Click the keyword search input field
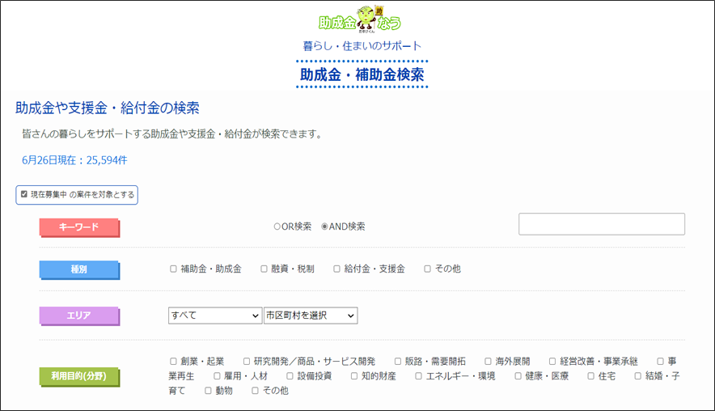This screenshot has width=715, height=411. (601, 224)
